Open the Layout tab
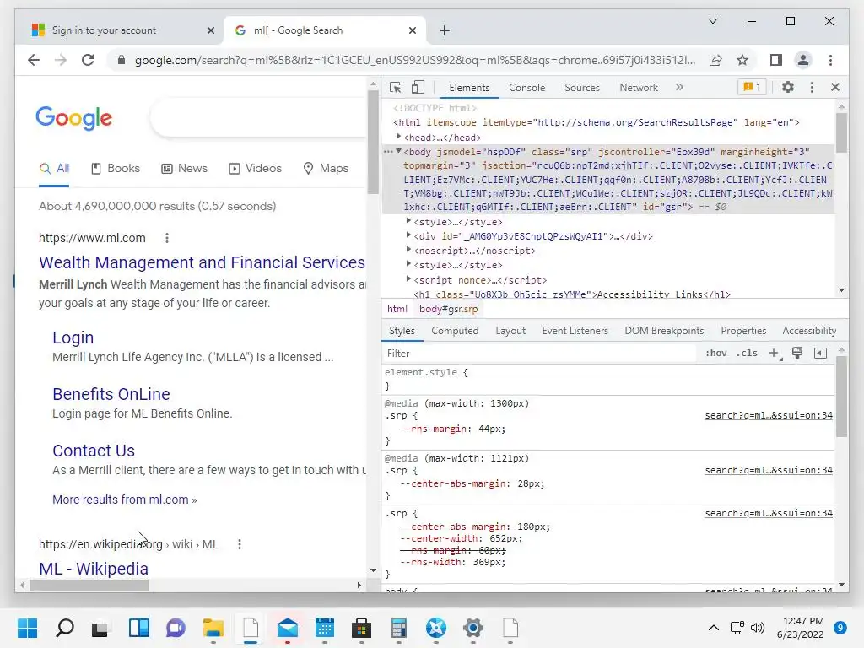 click(510, 331)
